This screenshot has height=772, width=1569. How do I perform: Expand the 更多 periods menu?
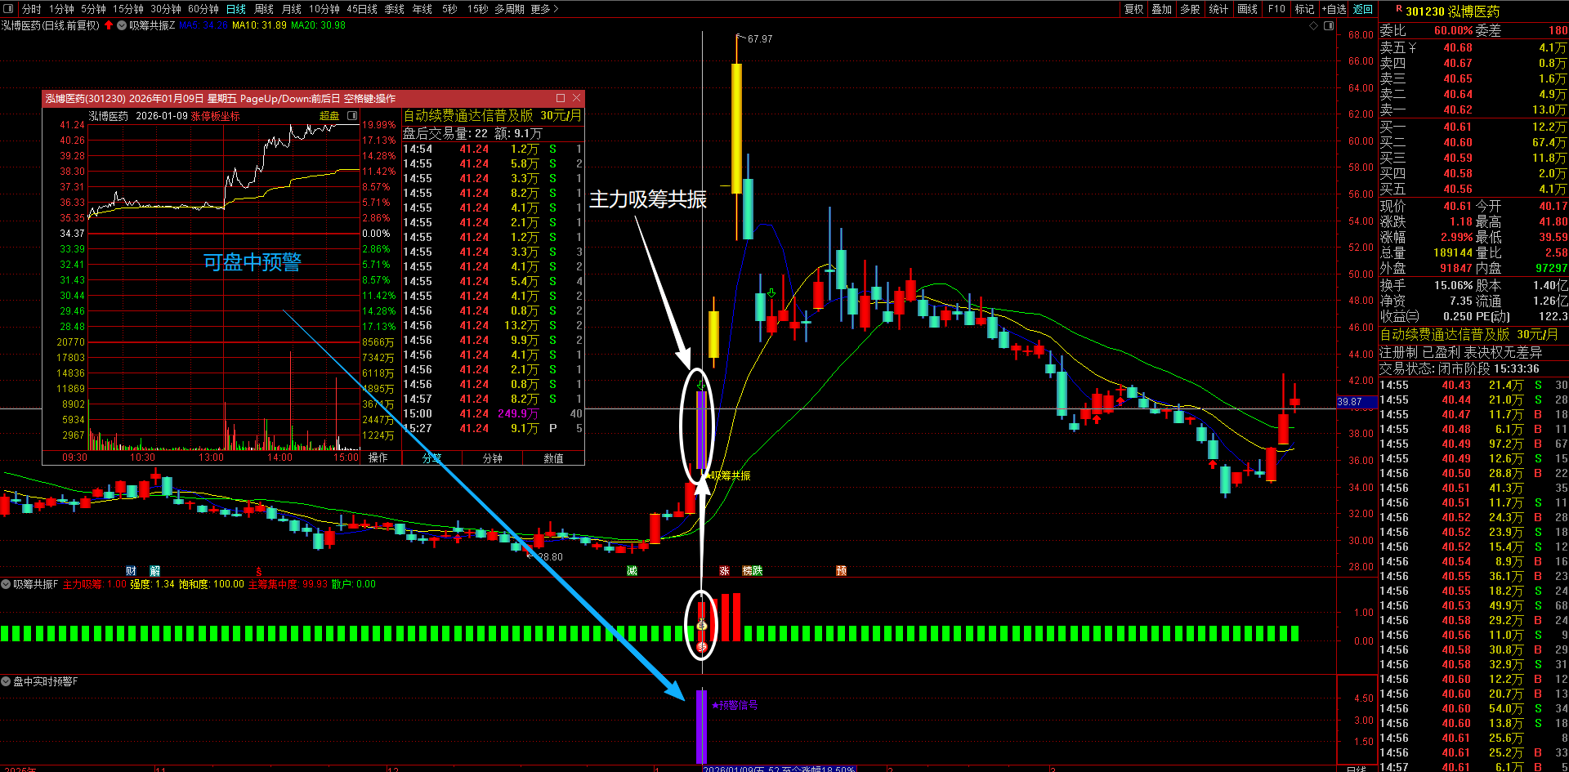click(545, 9)
